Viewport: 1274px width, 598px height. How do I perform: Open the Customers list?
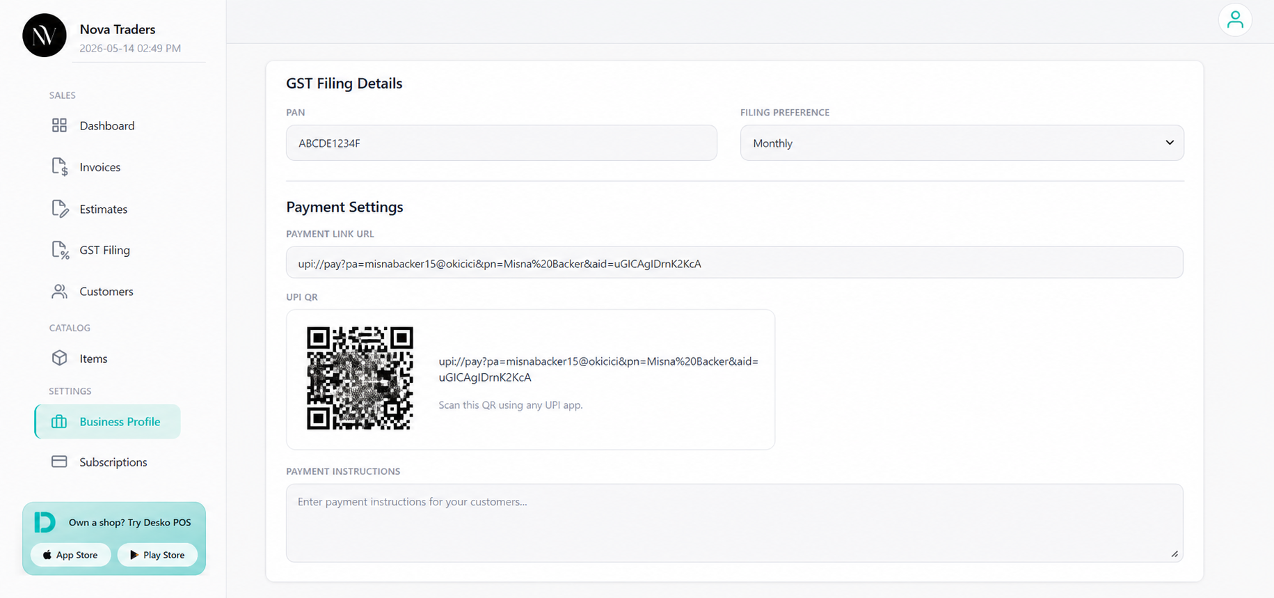(x=107, y=291)
